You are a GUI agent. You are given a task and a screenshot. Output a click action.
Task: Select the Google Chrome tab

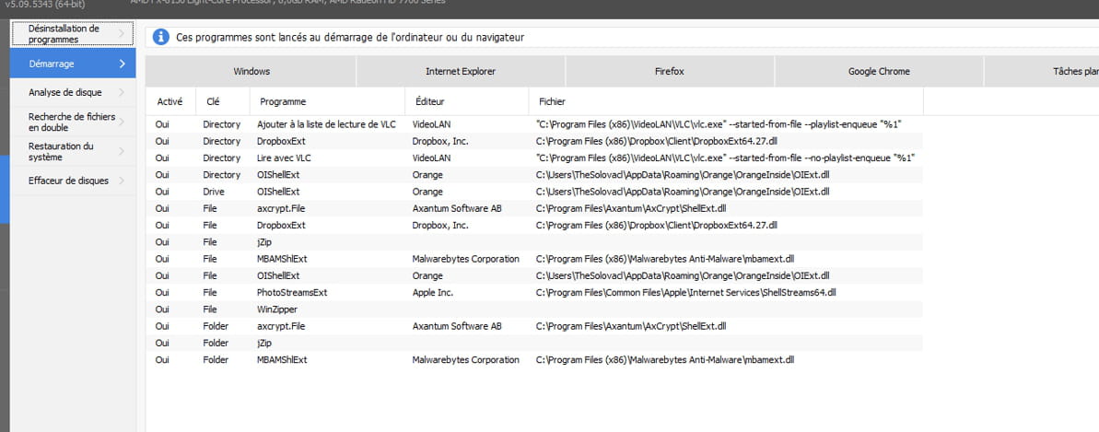point(879,71)
